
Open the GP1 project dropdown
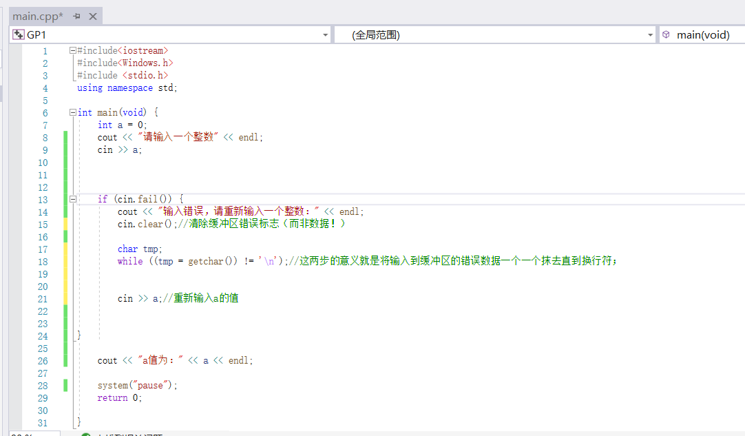click(326, 34)
